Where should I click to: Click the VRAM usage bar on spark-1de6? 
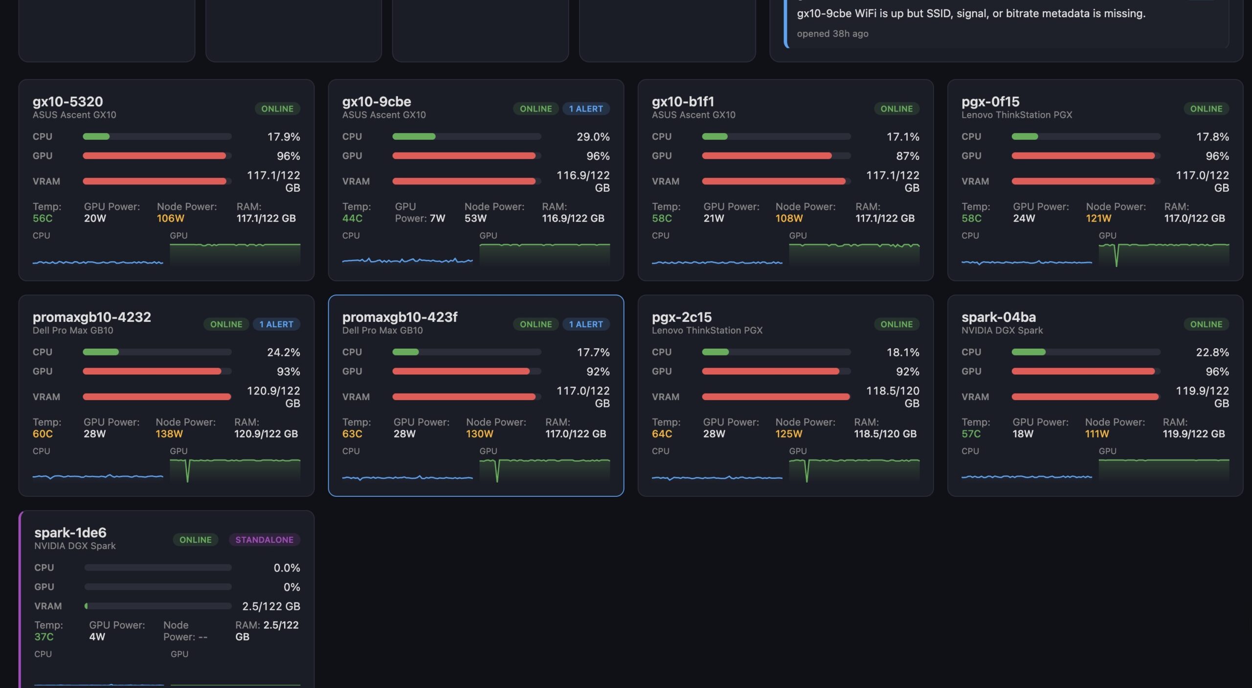[x=157, y=606]
